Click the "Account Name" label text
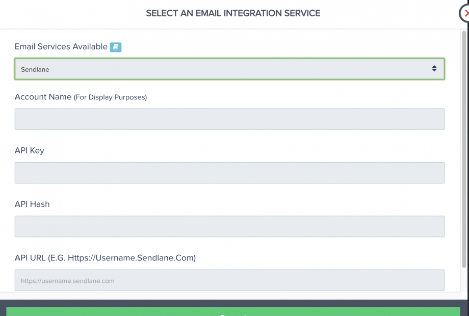Screen dimensions: 469x316 [43, 97]
